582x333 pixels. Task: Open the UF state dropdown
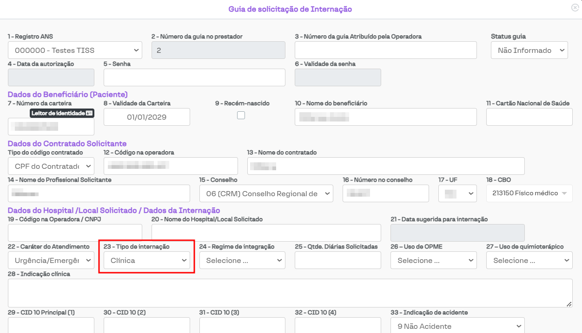pyautogui.click(x=457, y=193)
